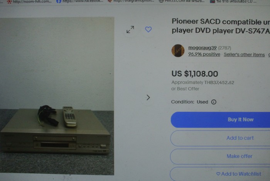Viewport: 270px width, 181px height.
Task: Open the noom-hifi.com bookmark
Action: point(29,2)
